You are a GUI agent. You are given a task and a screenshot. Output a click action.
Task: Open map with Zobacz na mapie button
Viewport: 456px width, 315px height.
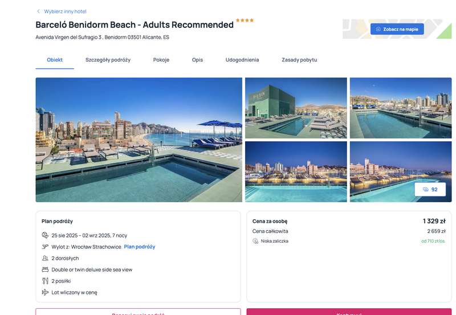coord(397,29)
